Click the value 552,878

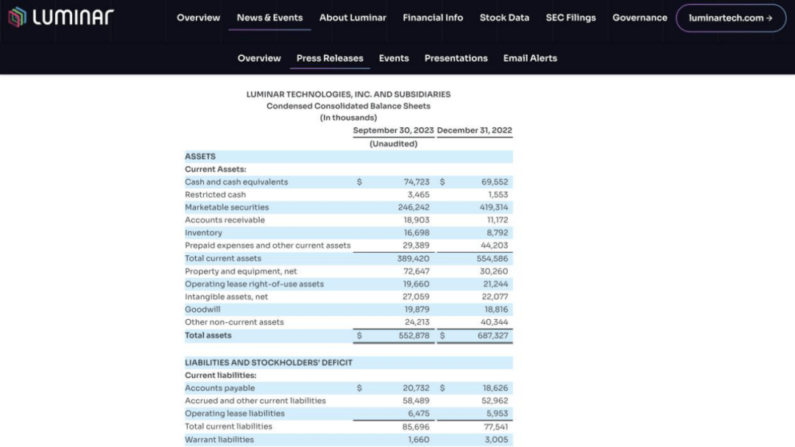tap(414, 335)
